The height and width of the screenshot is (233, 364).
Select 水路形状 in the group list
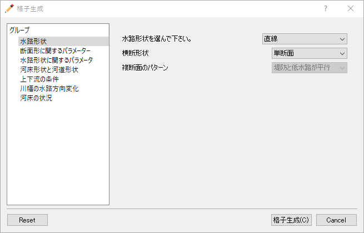pos(63,41)
